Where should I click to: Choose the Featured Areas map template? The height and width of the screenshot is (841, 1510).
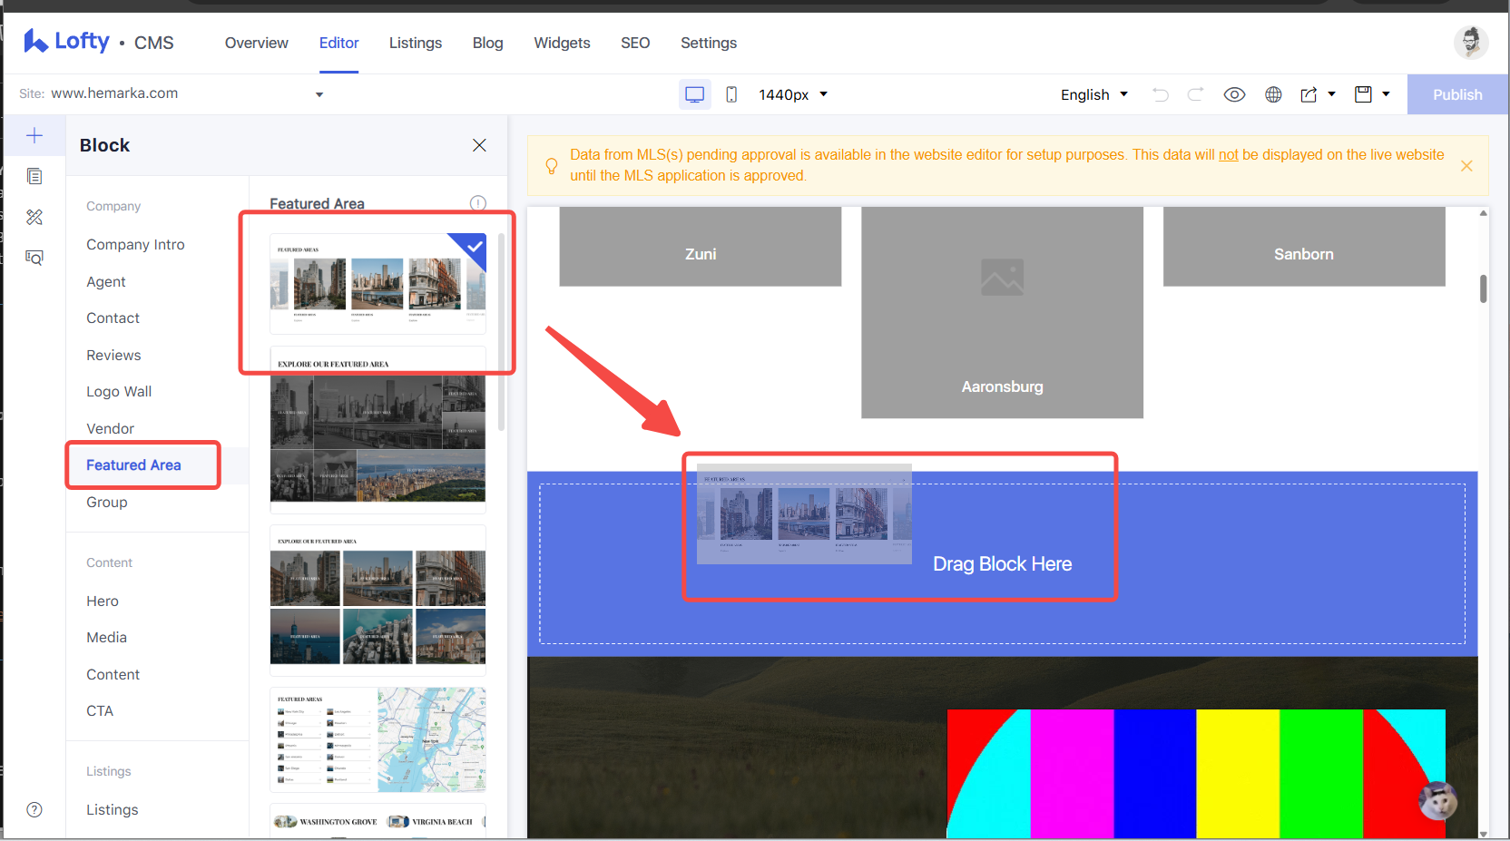click(x=377, y=739)
